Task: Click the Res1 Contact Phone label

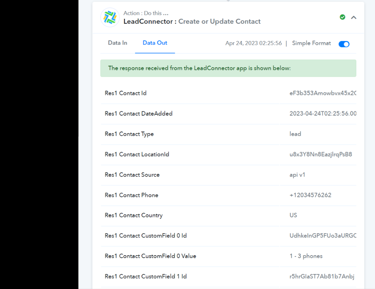Action: point(131,195)
